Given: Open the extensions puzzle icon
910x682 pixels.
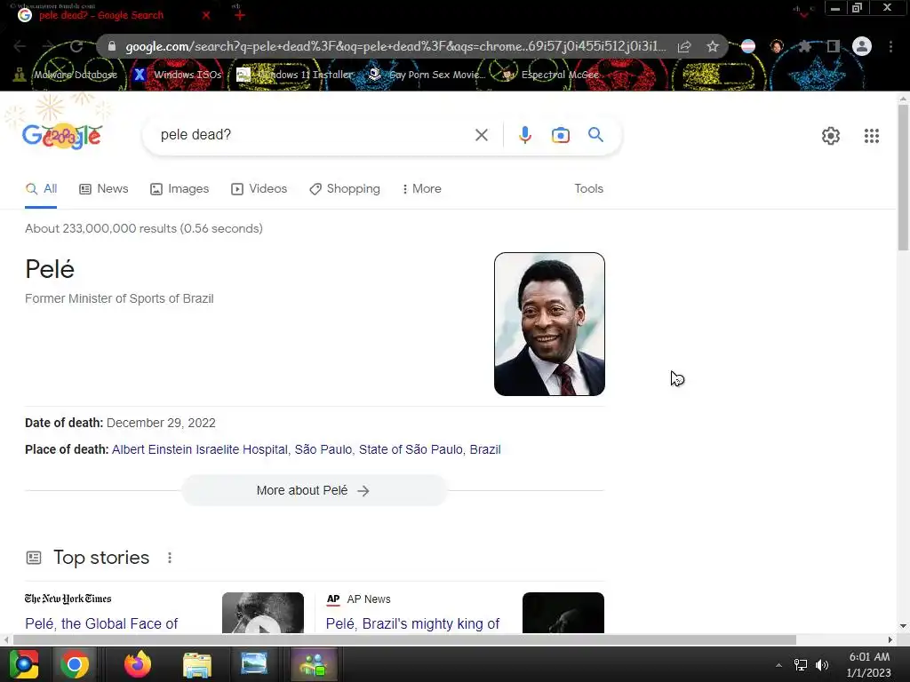Looking at the screenshot, I should pos(805,46).
